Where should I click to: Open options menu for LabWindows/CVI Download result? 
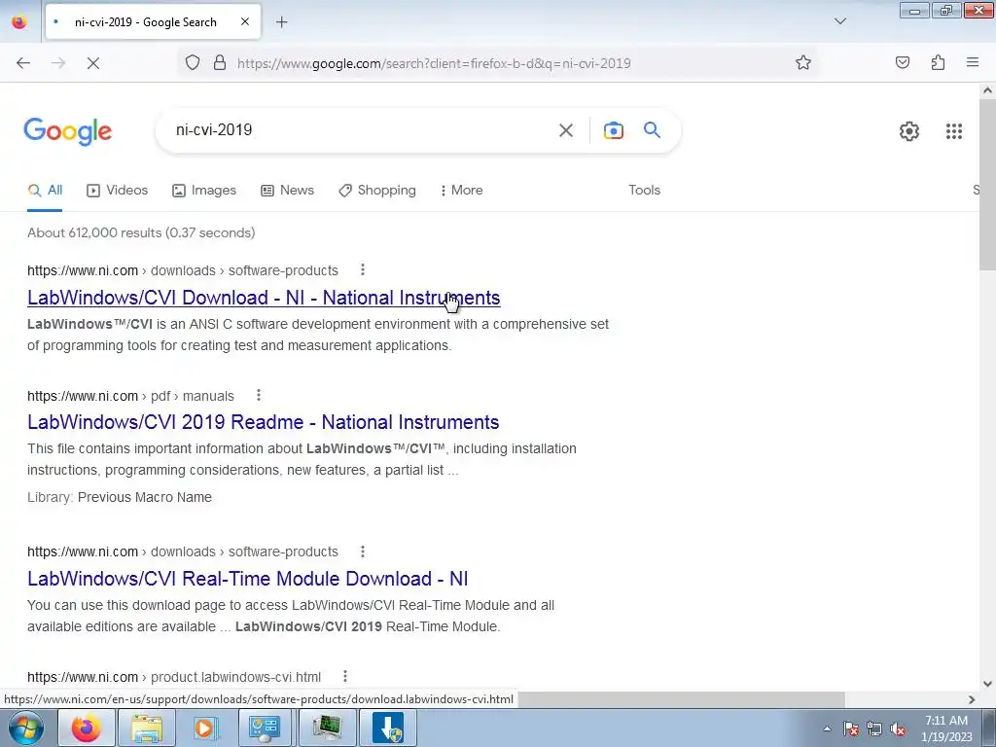(x=363, y=270)
